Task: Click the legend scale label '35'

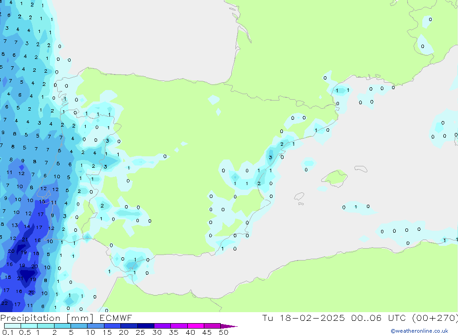Action: (x=174, y=332)
